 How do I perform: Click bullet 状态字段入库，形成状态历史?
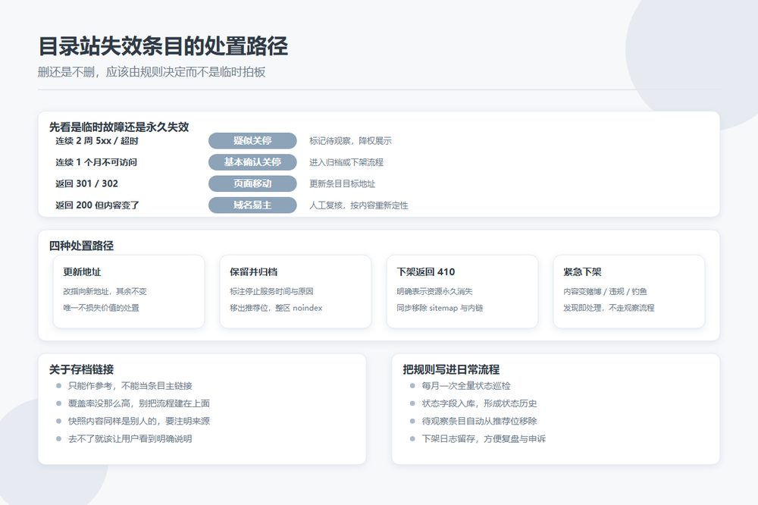tap(480, 403)
